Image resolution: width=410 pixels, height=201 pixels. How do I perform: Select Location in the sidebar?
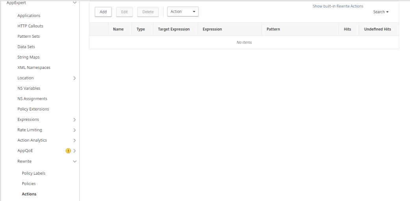point(25,78)
